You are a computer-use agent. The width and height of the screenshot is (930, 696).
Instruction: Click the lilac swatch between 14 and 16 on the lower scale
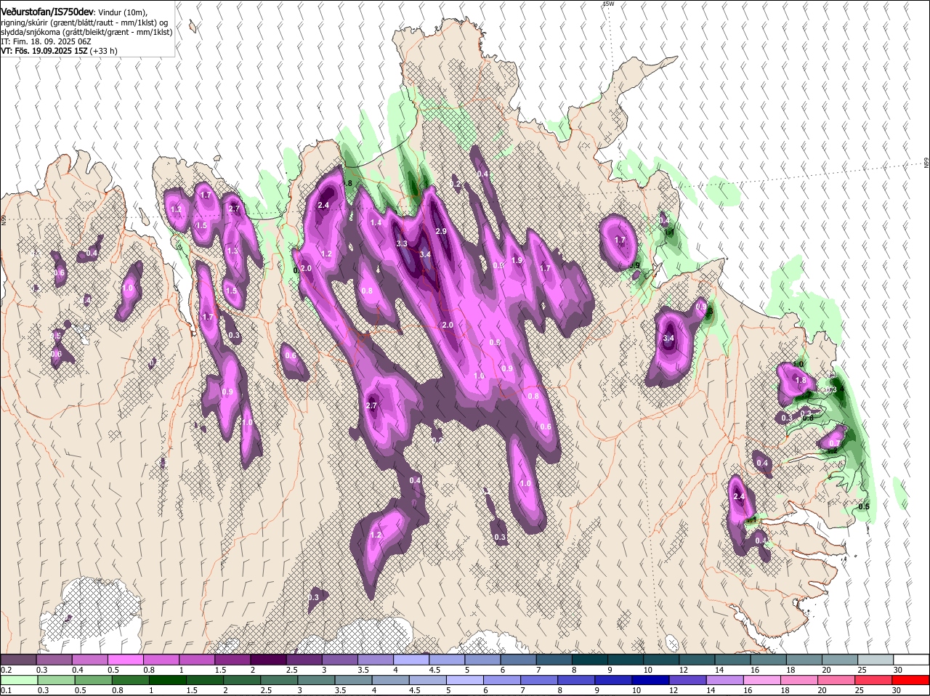click(x=726, y=680)
